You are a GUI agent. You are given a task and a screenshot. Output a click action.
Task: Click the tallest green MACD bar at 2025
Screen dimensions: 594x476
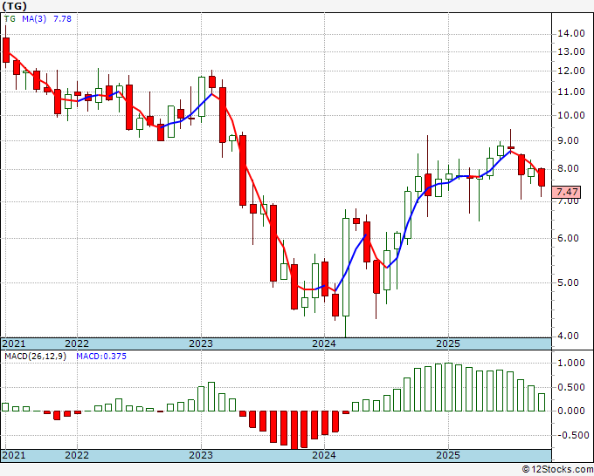click(448, 387)
